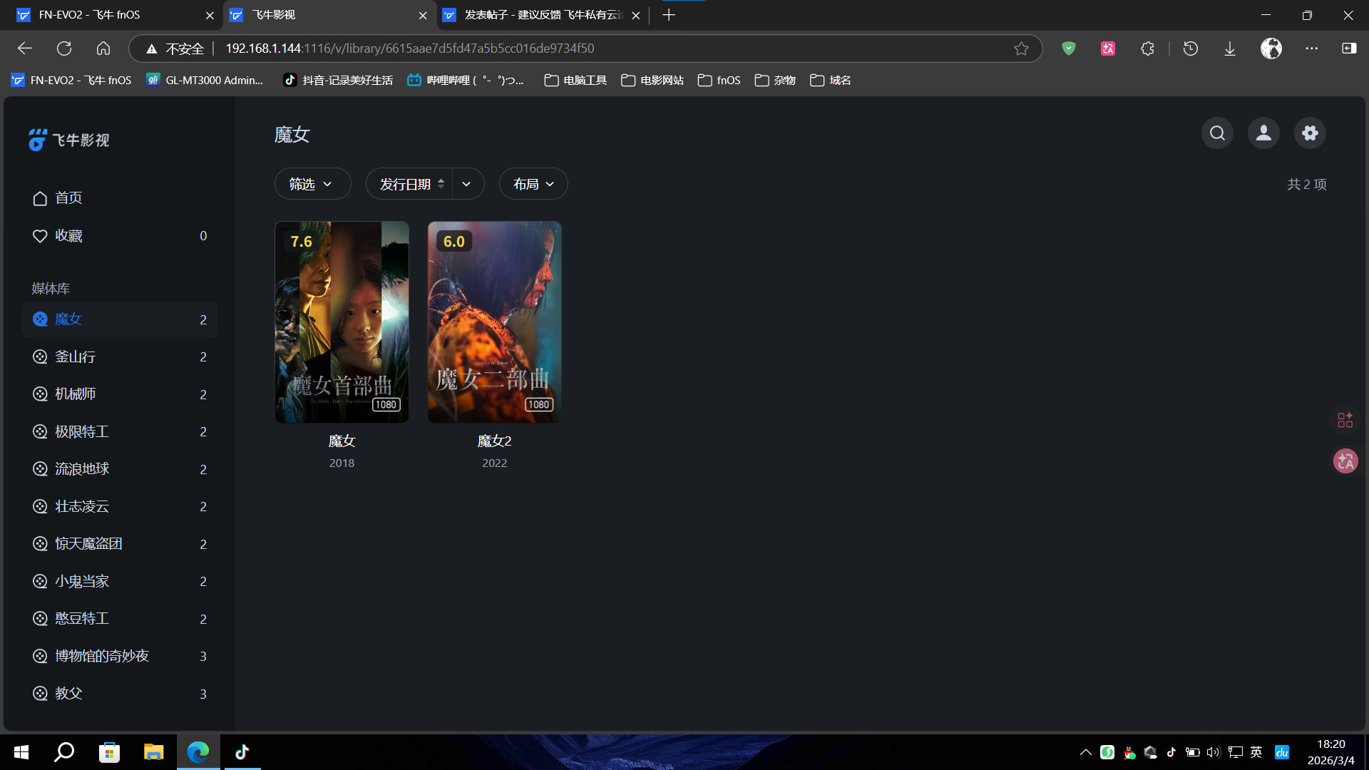The width and height of the screenshot is (1369, 770).
Task: Open the search icon in the header
Action: tap(1217, 133)
